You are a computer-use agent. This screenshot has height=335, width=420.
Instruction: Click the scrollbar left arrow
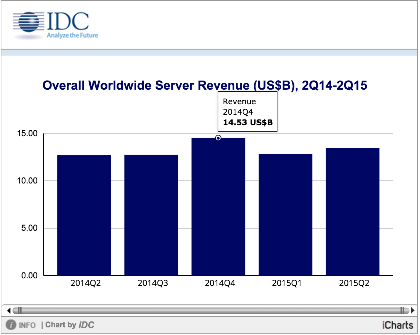click(9, 310)
